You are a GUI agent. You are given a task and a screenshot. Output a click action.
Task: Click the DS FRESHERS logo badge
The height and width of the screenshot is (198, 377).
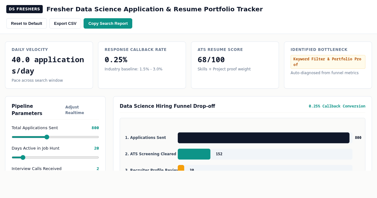pyautogui.click(x=25, y=9)
